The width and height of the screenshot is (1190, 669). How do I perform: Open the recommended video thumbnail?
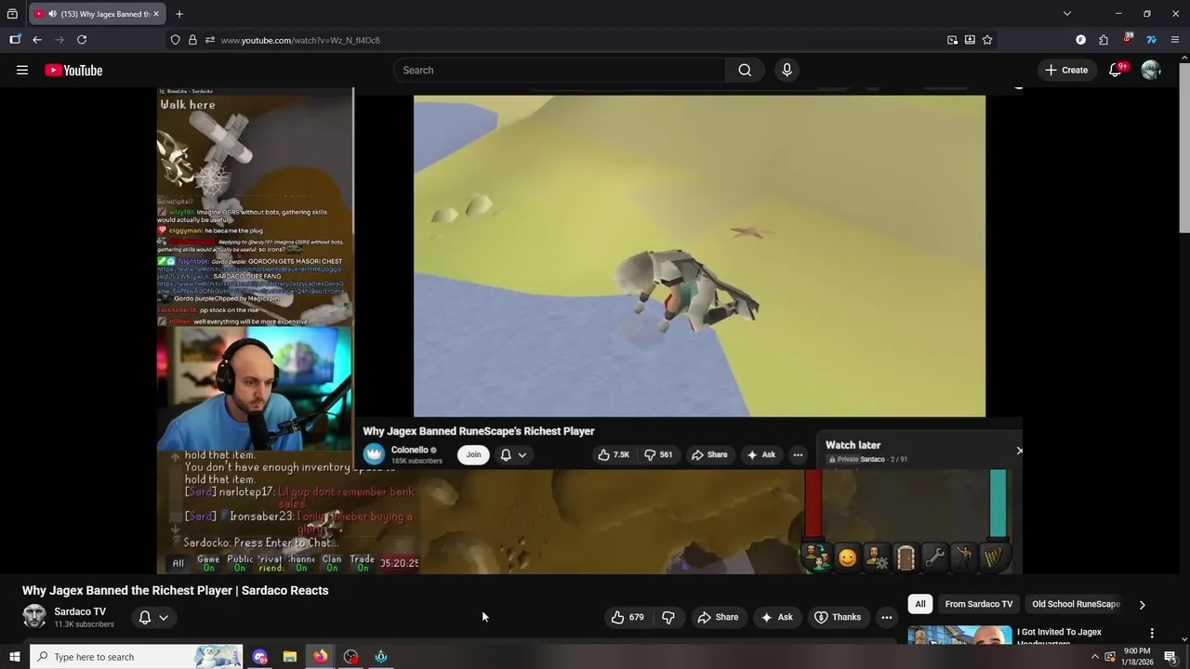coord(959,635)
